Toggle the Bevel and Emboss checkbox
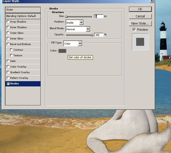 [8, 44]
